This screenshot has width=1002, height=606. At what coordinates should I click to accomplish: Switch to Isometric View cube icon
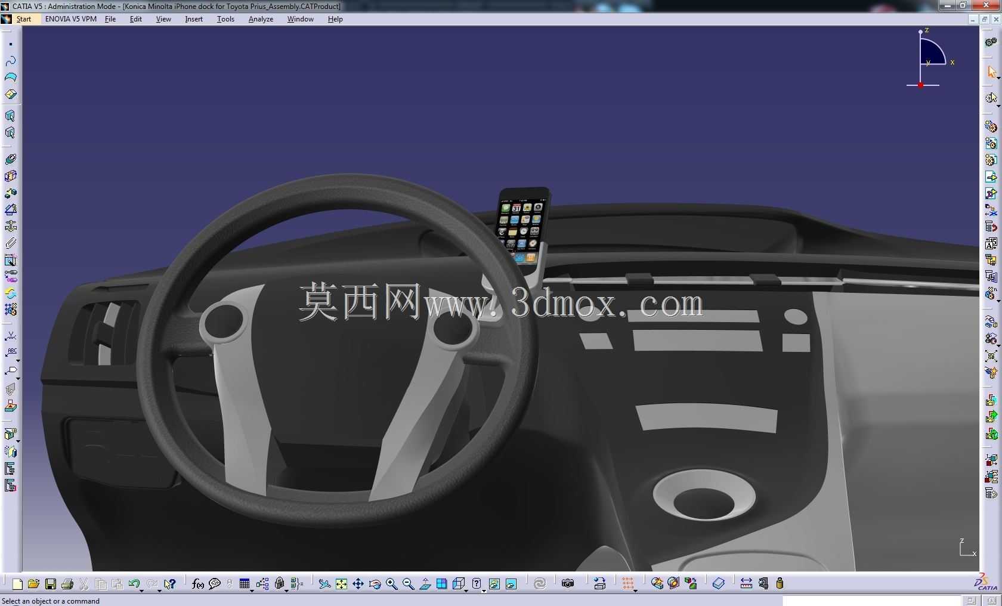[x=458, y=583]
